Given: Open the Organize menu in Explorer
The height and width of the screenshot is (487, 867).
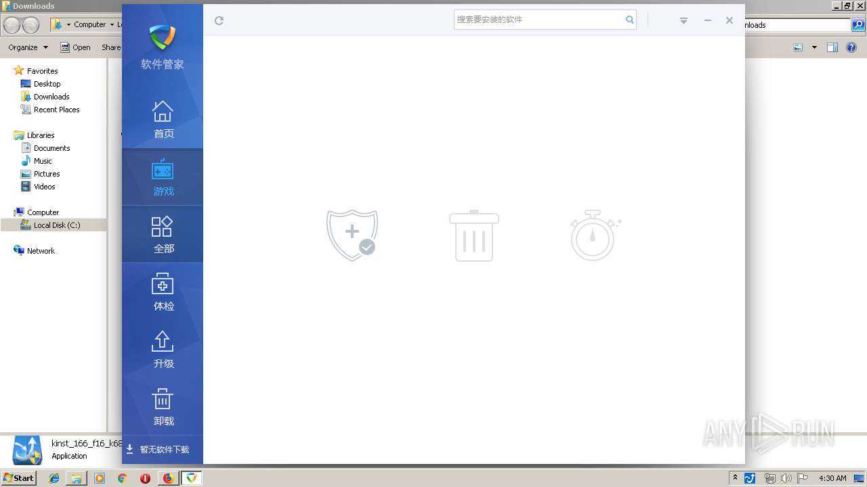Looking at the screenshot, I should (x=28, y=47).
